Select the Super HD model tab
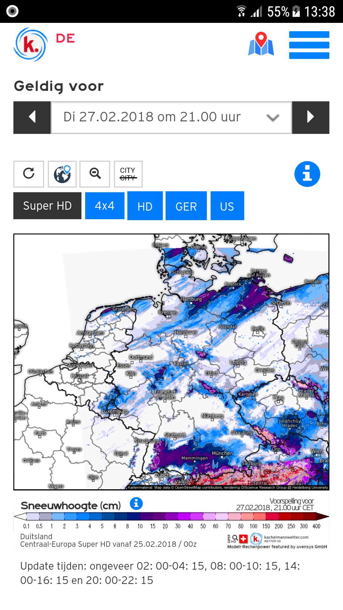Viewport: 343px width, 610px height. coord(47,206)
